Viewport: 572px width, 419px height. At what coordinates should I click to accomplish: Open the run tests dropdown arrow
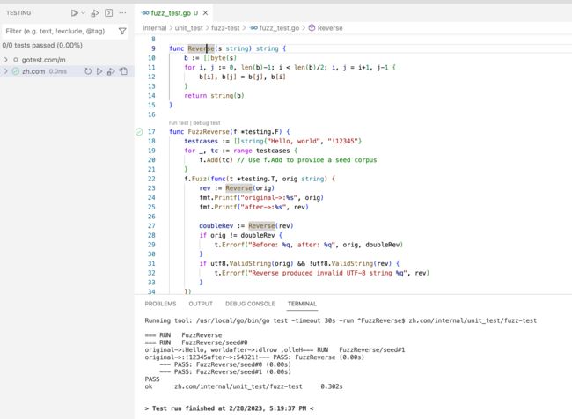click(x=84, y=13)
